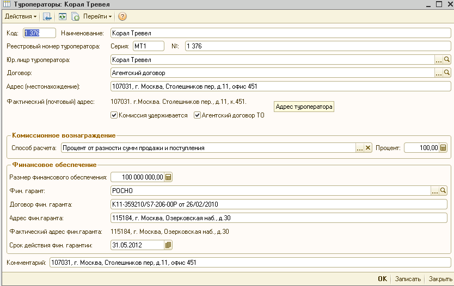Toggle Комиссия удерживается checkbox
Viewport: 454px width, 286px height.
click(114, 115)
